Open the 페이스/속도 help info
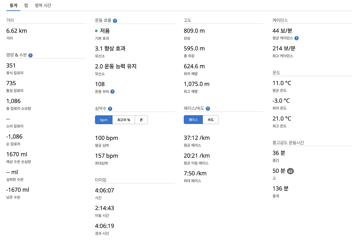This screenshot has width=356, height=242. 208,108
